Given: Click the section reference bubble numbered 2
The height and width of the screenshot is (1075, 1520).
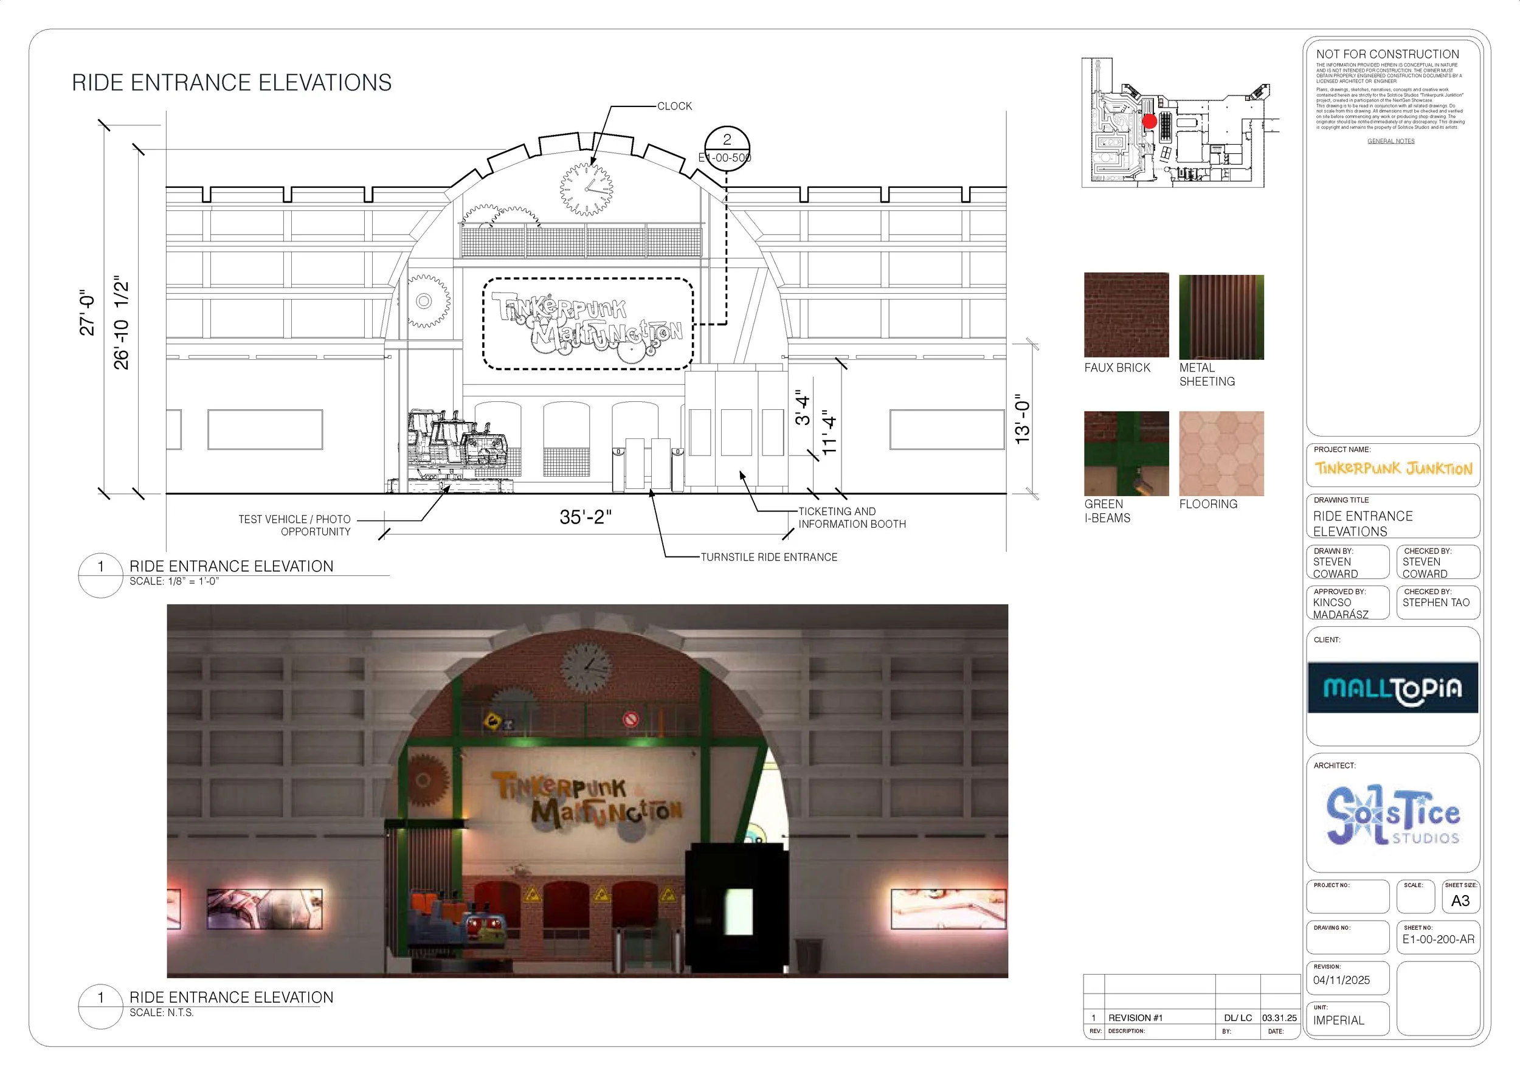Looking at the screenshot, I should (727, 147).
